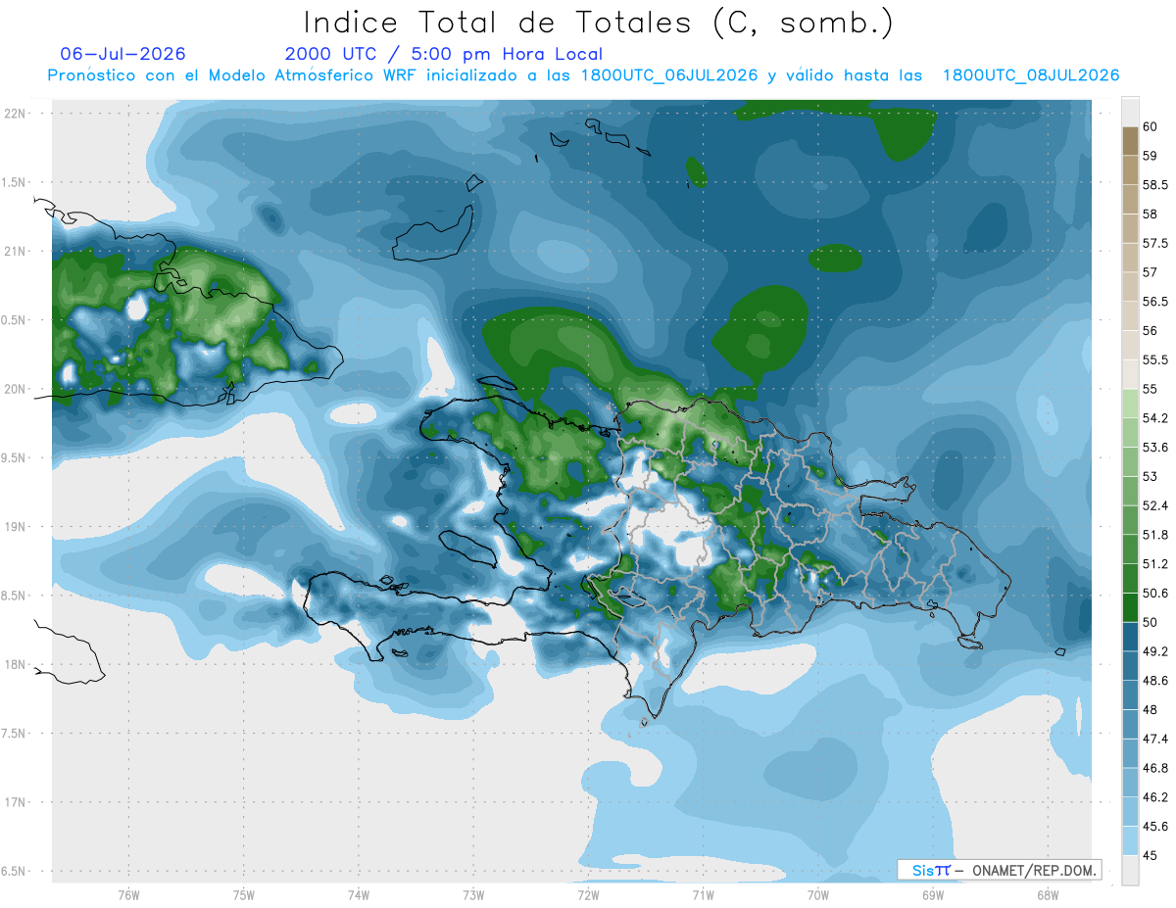The width and height of the screenshot is (1176, 908).
Task: Click the date label '06-Jul-2026'
Action: (123, 54)
